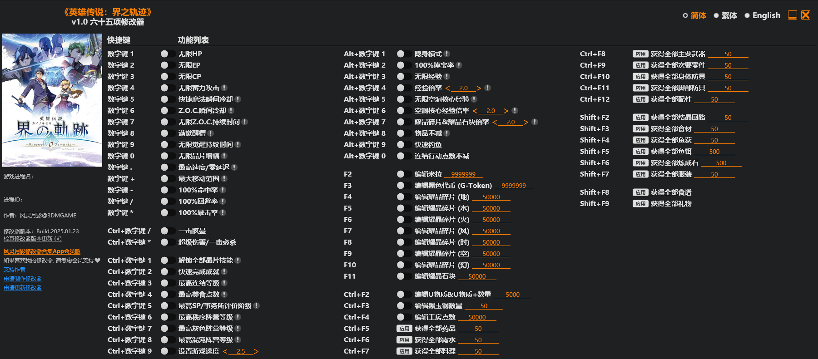Image resolution: width=818 pixels, height=359 pixels.
Task: Click the 申请更新修改器 link
Action: pyautogui.click(x=23, y=288)
